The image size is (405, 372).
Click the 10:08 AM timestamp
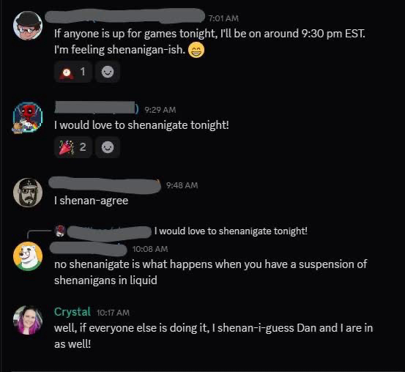pyautogui.click(x=150, y=249)
